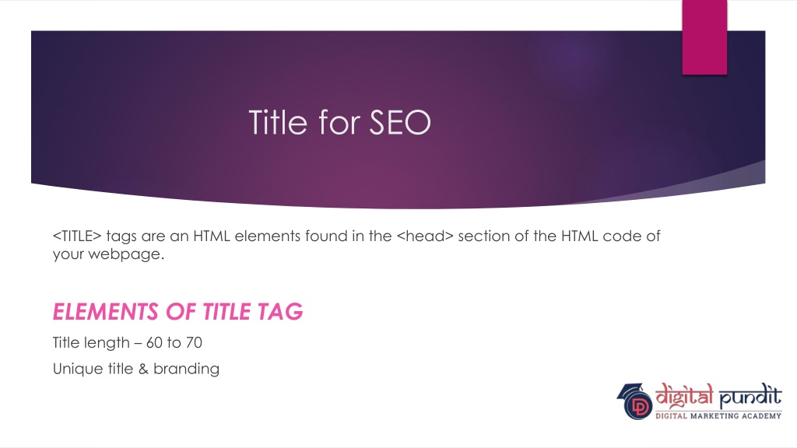The height and width of the screenshot is (448, 797).
Task: Click the word 'branding' in last bullet
Action: pos(187,369)
